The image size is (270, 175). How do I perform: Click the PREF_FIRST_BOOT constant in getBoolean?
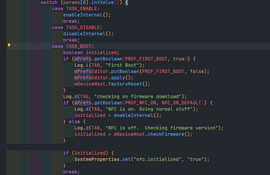(146, 59)
